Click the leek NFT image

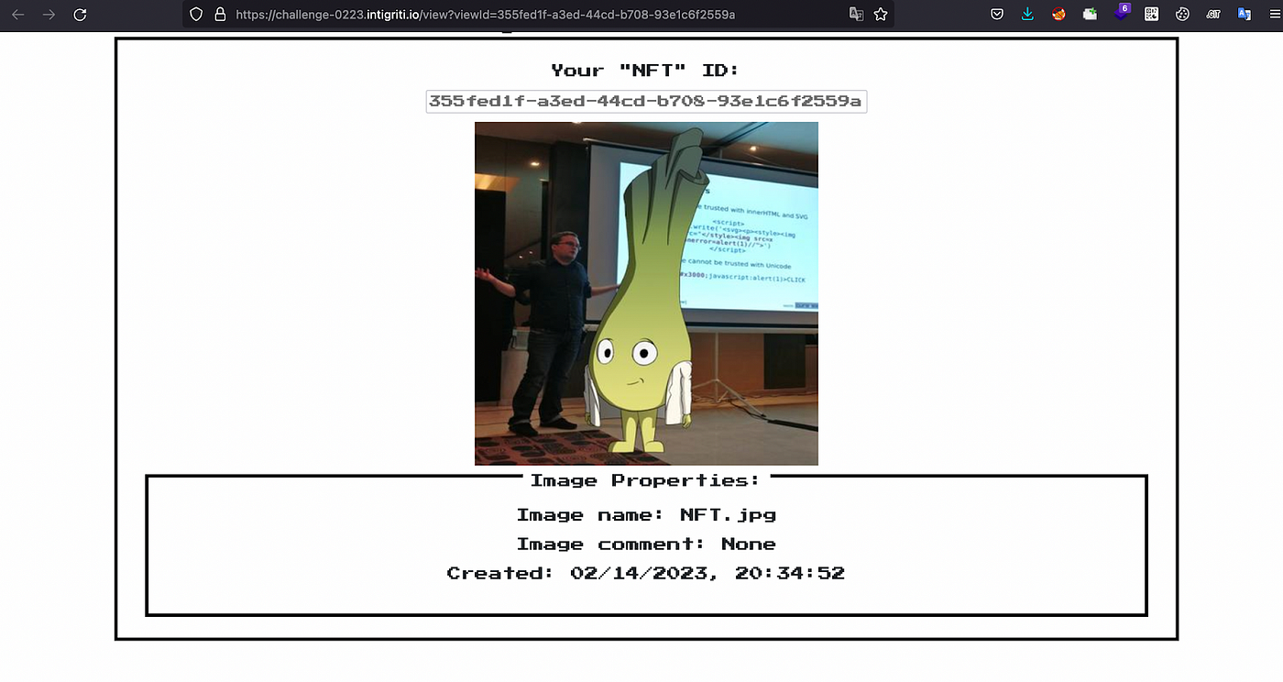(x=646, y=293)
